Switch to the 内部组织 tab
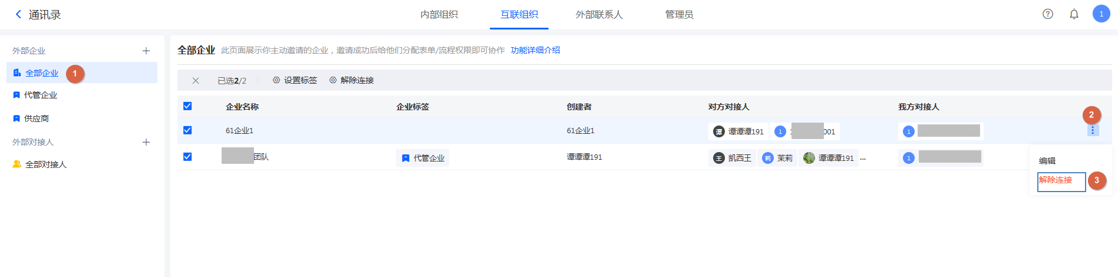1118x277 pixels. (x=438, y=15)
